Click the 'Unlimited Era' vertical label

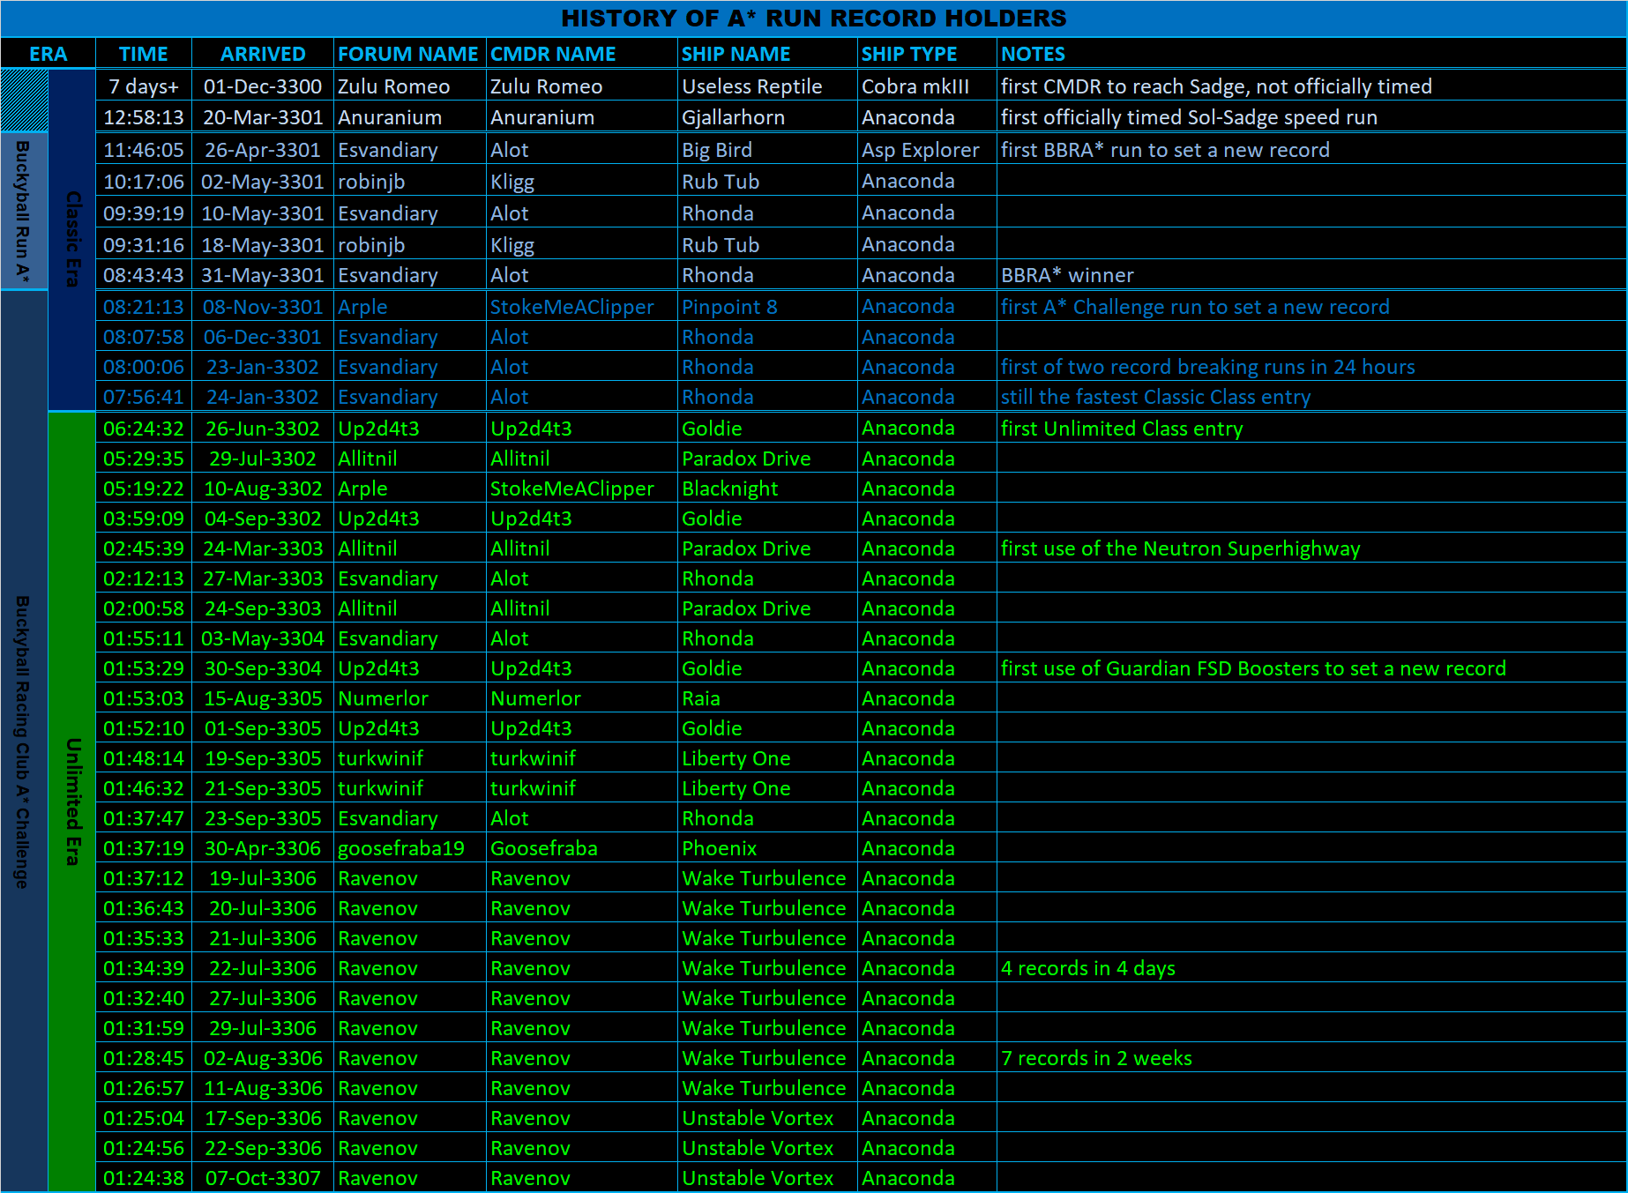[72, 802]
